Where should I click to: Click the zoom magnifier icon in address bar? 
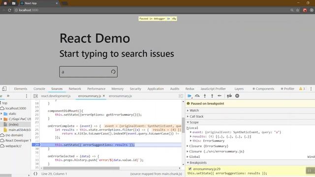292,10
